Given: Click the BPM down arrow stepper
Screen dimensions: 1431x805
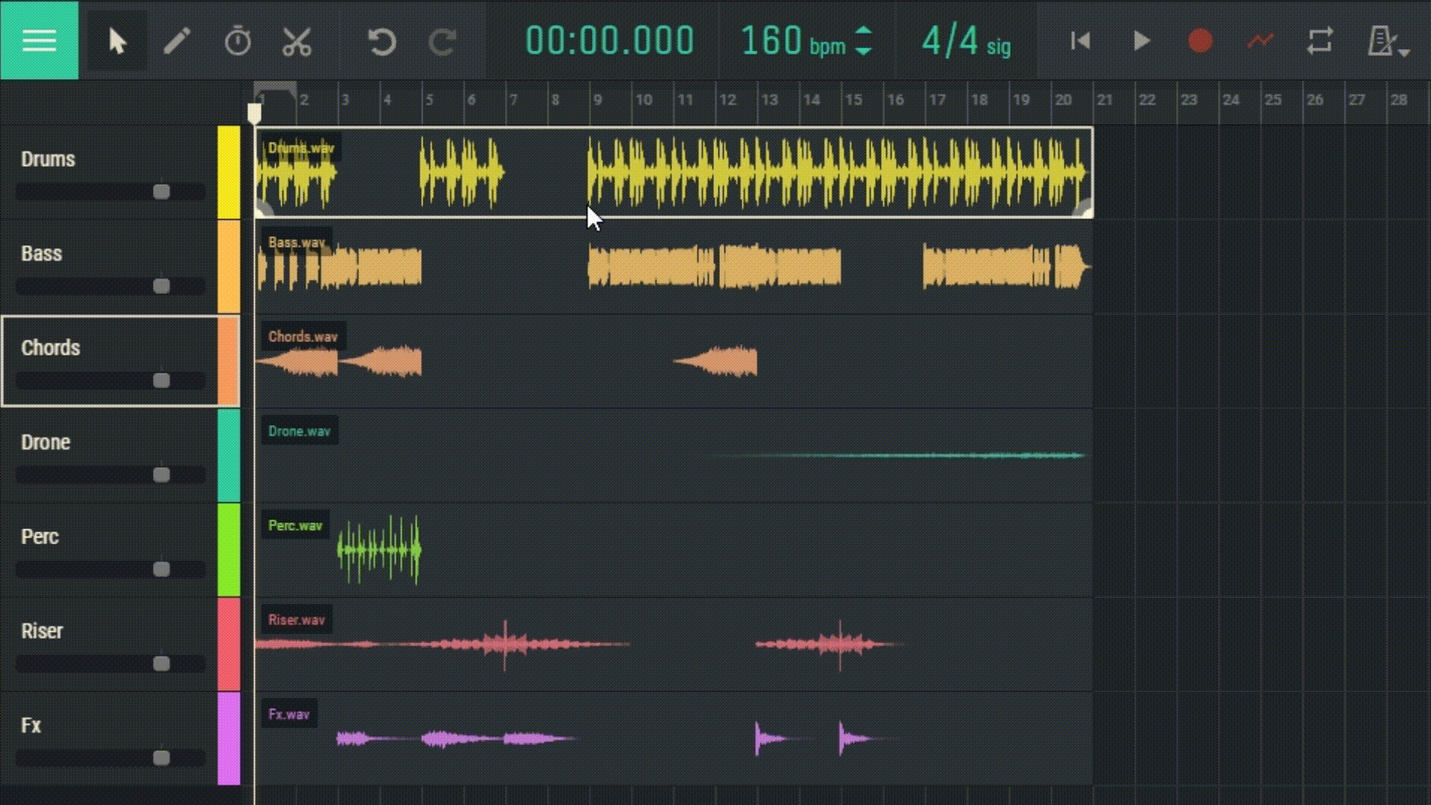Looking at the screenshot, I should pos(862,52).
